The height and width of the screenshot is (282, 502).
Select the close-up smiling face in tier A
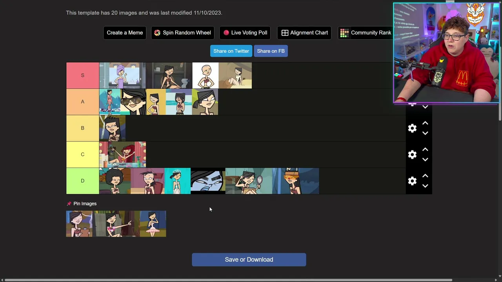click(x=205, y=102)
